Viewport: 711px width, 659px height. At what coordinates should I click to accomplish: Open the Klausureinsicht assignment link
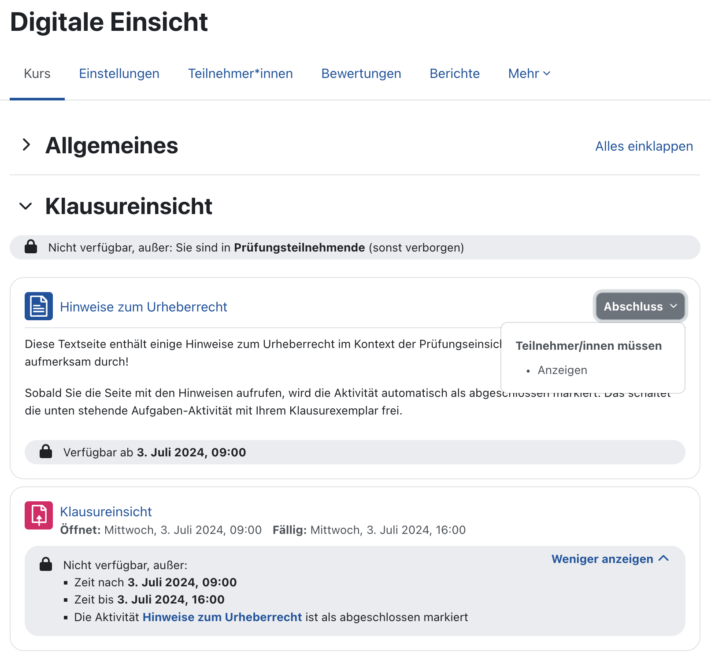click(x=106, y=511)
